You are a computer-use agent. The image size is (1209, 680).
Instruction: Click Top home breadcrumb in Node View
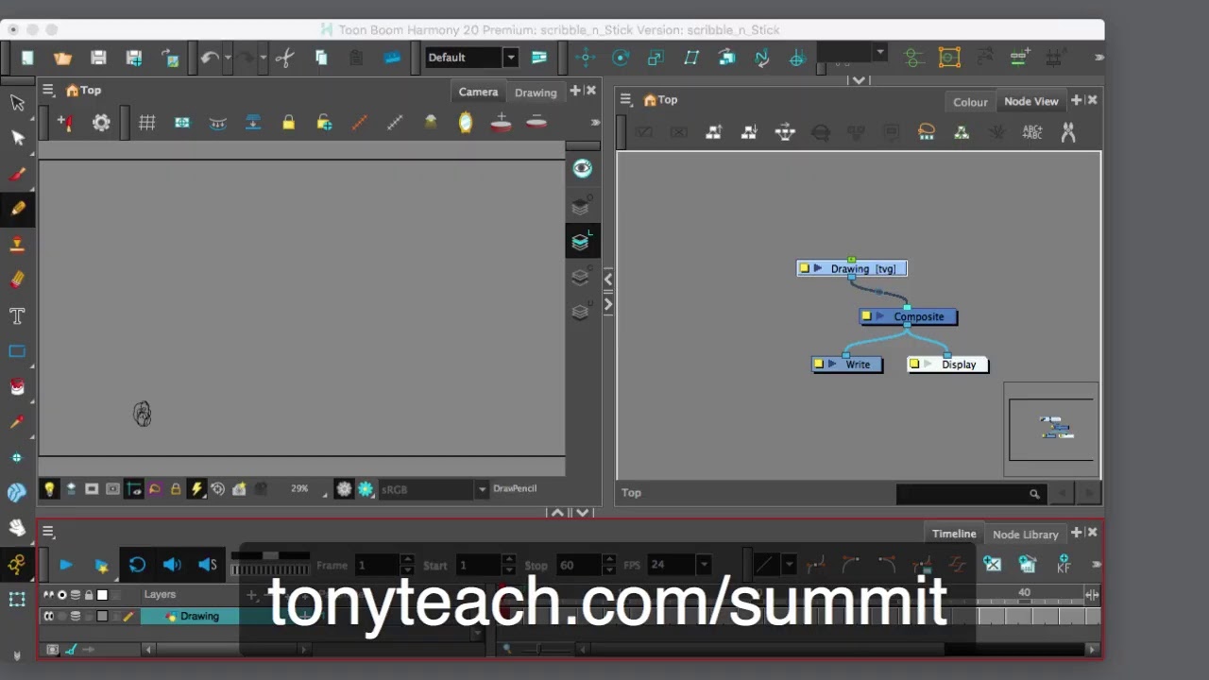coord(660,99)
